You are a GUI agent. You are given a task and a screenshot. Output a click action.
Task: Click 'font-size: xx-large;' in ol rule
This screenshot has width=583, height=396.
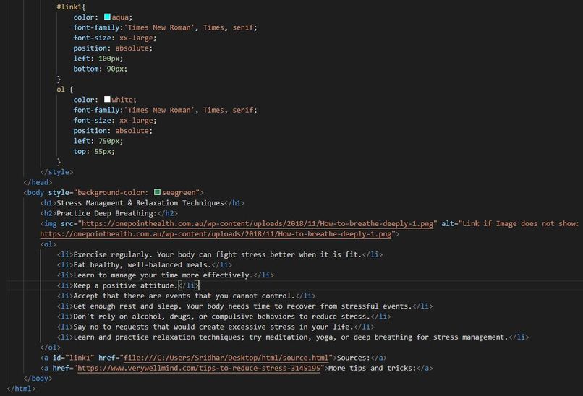coord(115,121)
